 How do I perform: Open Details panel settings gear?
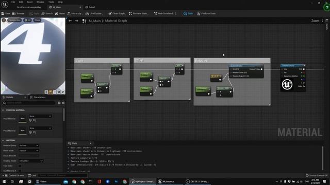63,103
